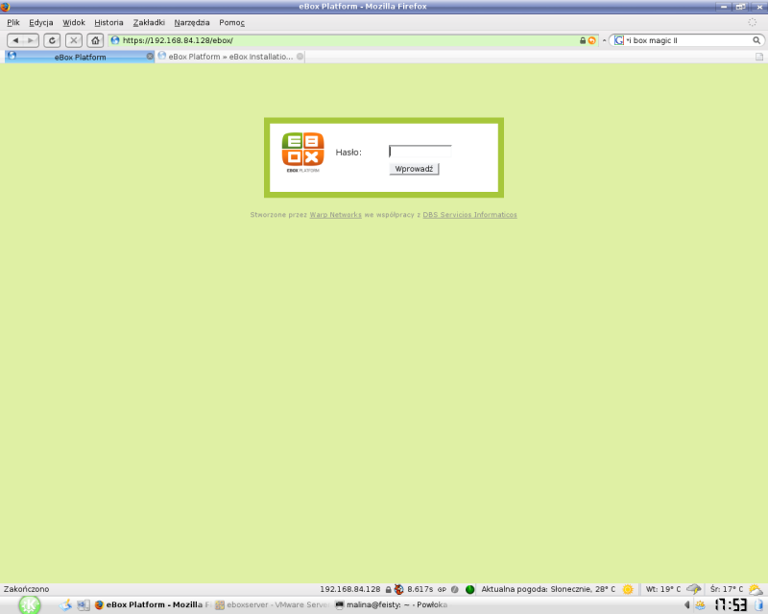Viewport: 768px width, 614px height.
Task: Open the KDE K menu
Action: [x=30, y=605]
